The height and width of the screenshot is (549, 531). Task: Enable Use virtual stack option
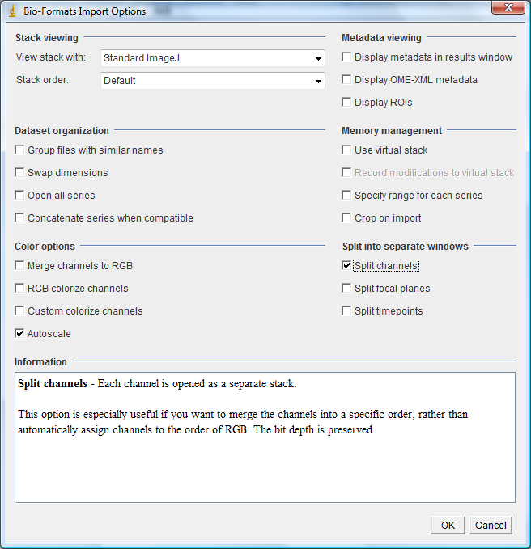(x=347, y=150)
